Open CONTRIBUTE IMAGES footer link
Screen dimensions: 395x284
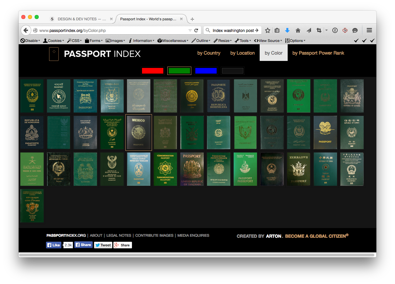(154, 235)
